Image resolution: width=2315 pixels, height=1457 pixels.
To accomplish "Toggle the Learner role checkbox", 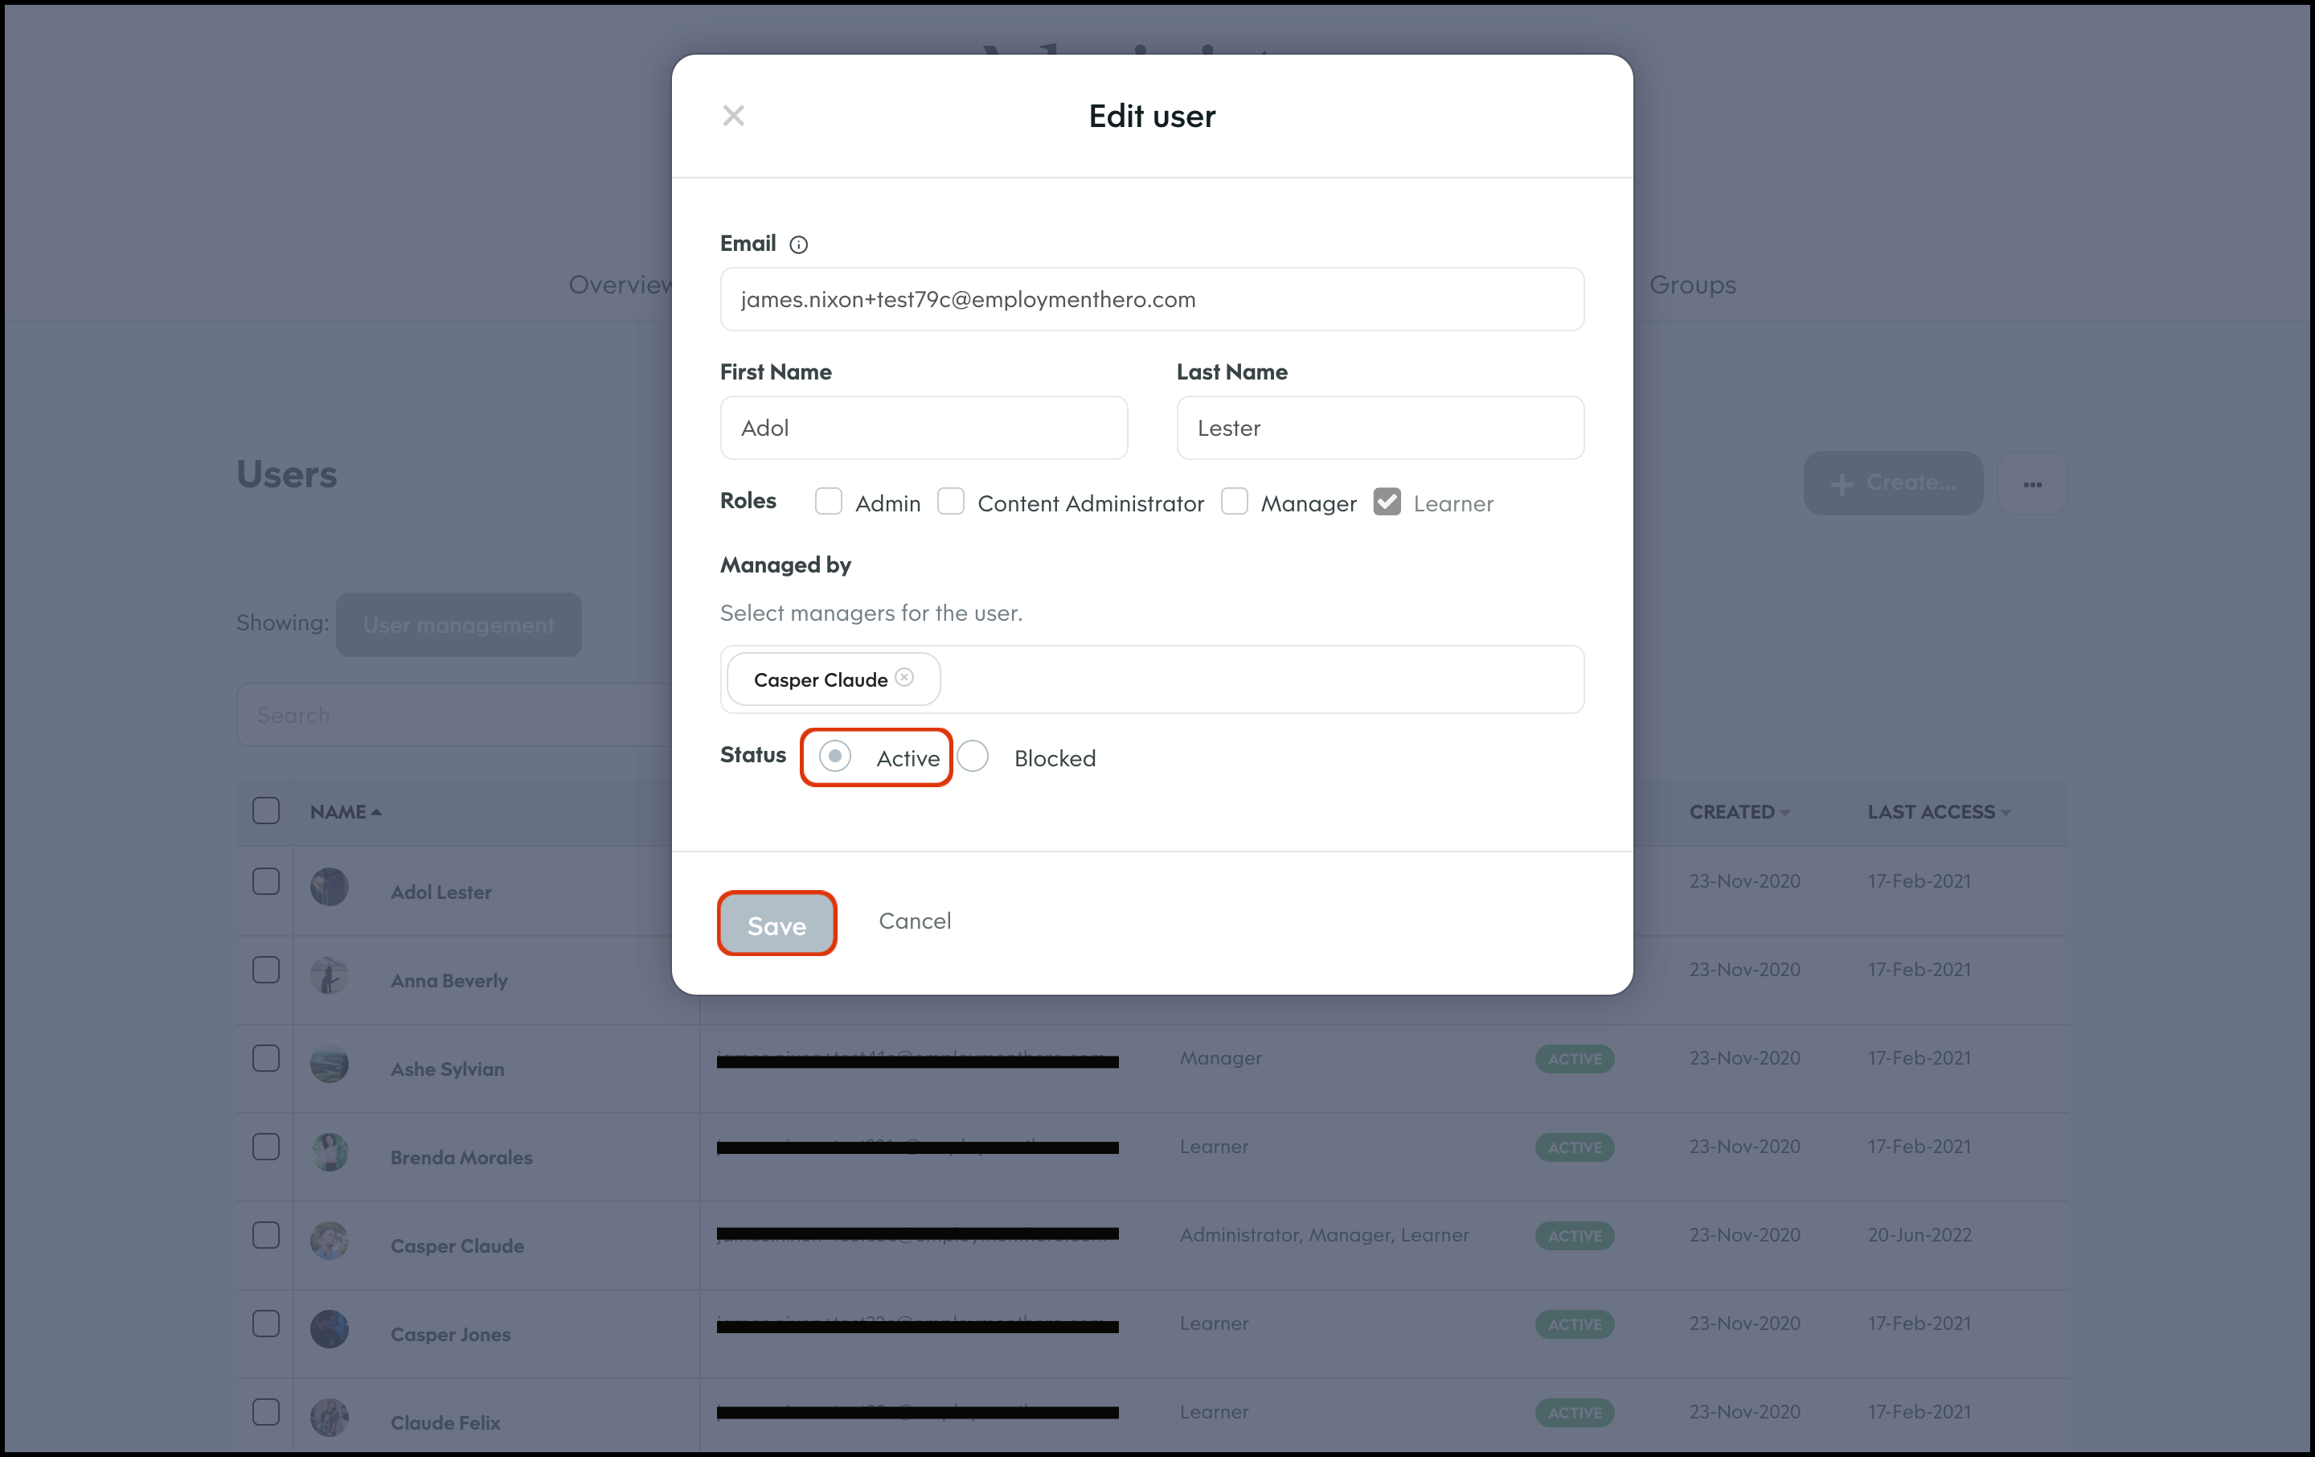I will click(x=1387, y=501).
